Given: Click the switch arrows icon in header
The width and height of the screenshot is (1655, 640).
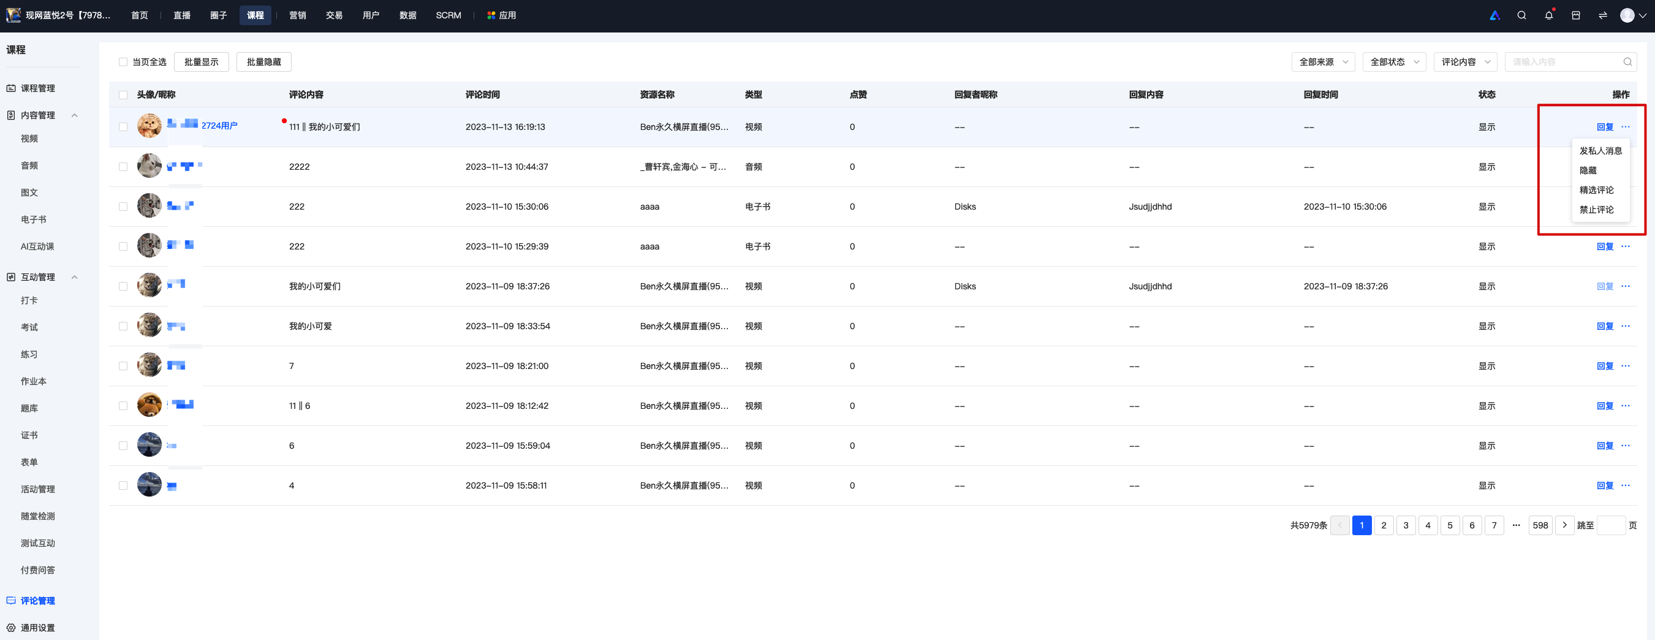Looking at the screenshot, I should [x=1602, y=15].
